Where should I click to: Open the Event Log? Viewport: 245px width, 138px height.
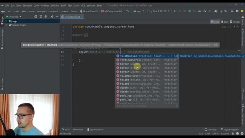pyautogui.click(x=211, y=130)
